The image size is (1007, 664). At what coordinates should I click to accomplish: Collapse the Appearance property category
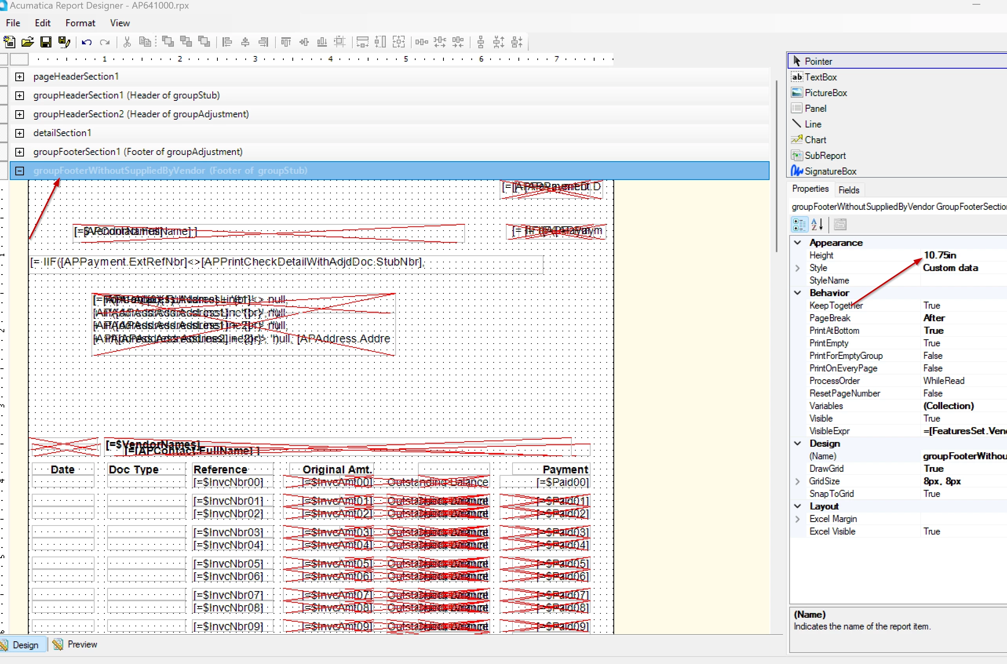click(x=797, y=243)
